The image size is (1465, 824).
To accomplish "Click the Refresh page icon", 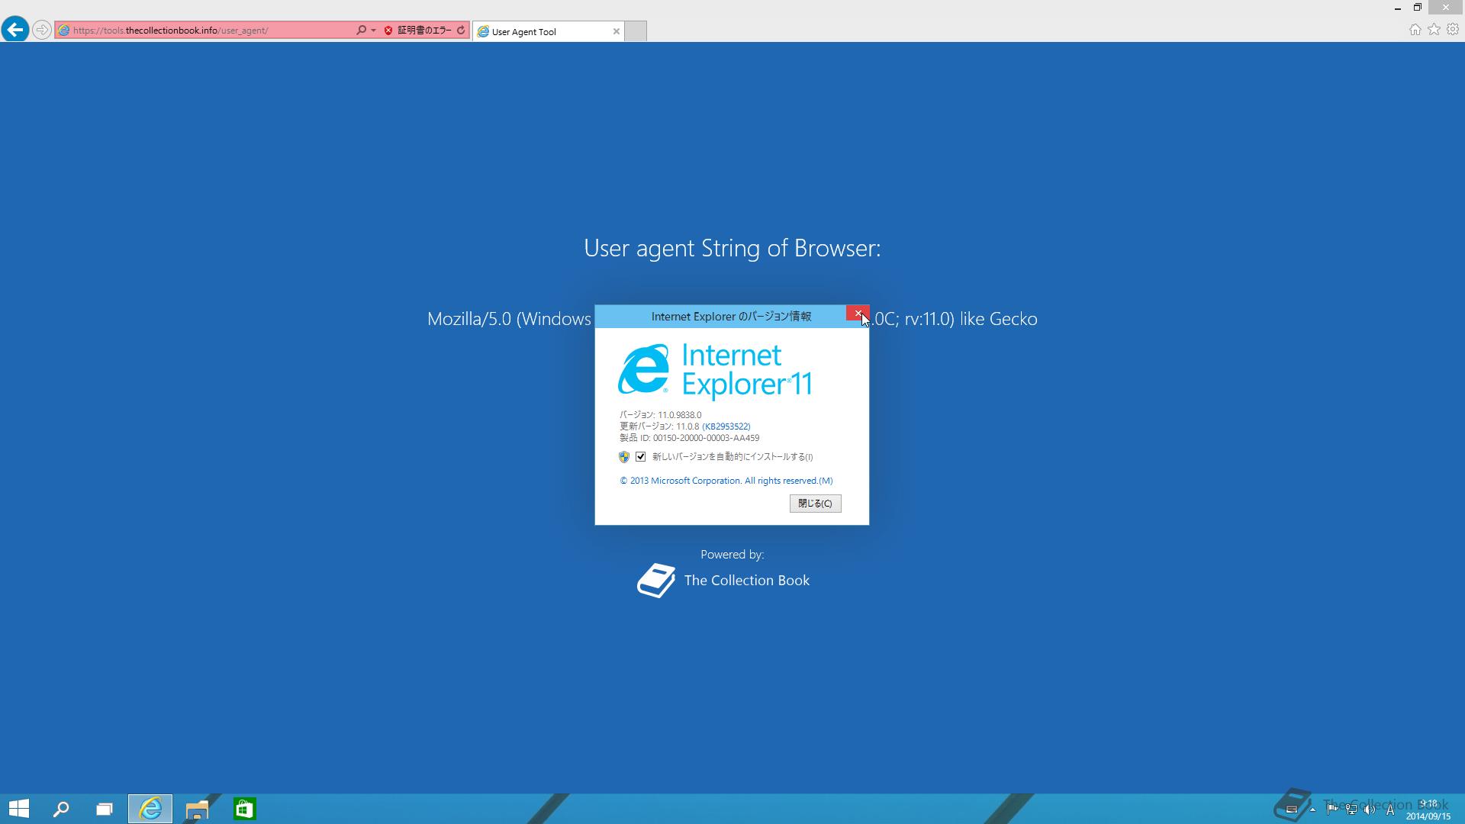I will pyautogui.click(x=461, y=31).
